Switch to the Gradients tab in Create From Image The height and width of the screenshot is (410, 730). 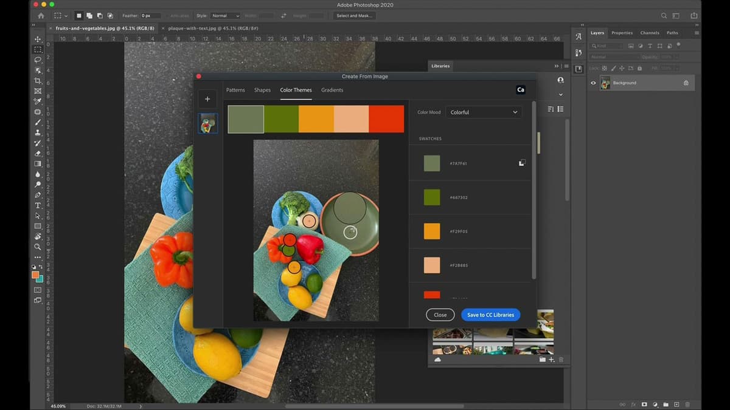click(332, 90)
